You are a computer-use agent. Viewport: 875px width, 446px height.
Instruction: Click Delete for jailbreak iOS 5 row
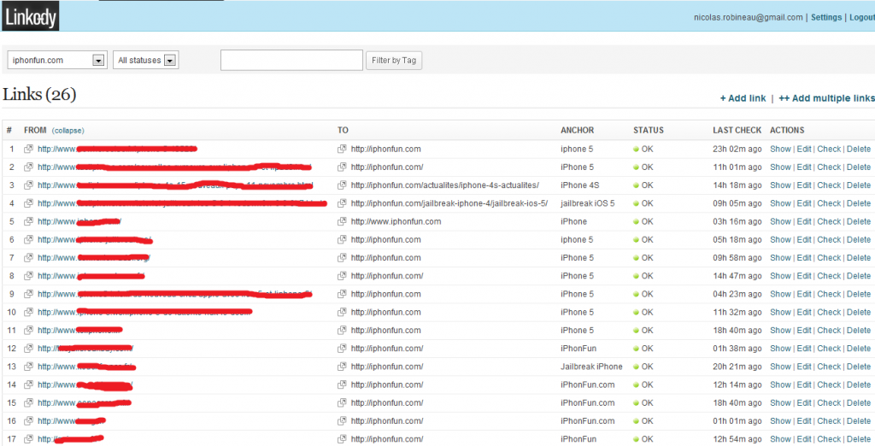tap(858, 203)
